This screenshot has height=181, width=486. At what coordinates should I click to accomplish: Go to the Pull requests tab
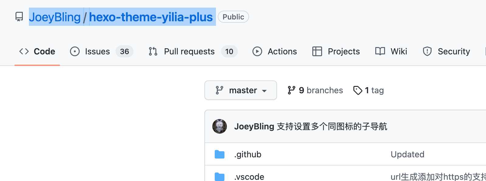[x=189, y=51]
